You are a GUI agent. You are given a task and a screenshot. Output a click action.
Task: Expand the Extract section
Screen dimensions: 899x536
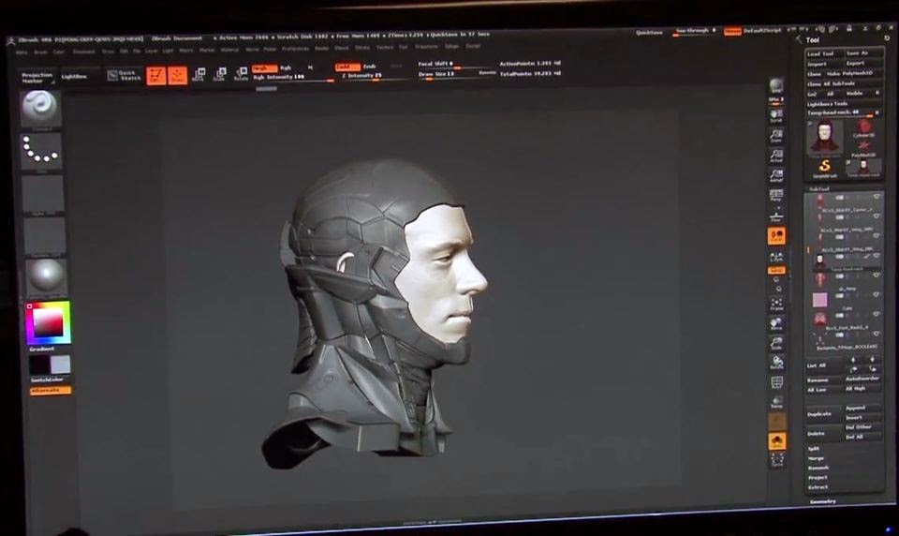click(818, 487)
